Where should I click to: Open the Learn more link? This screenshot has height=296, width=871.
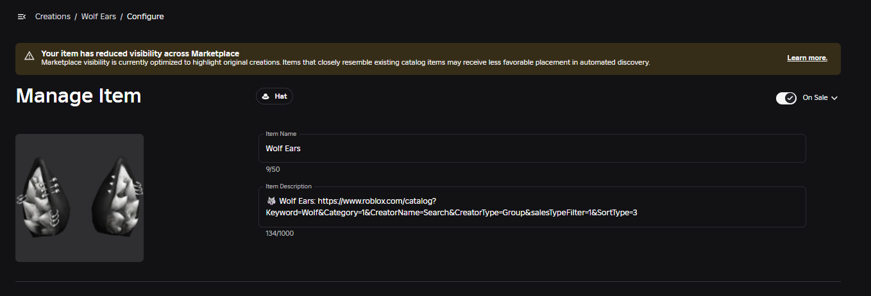click(807, 58)
